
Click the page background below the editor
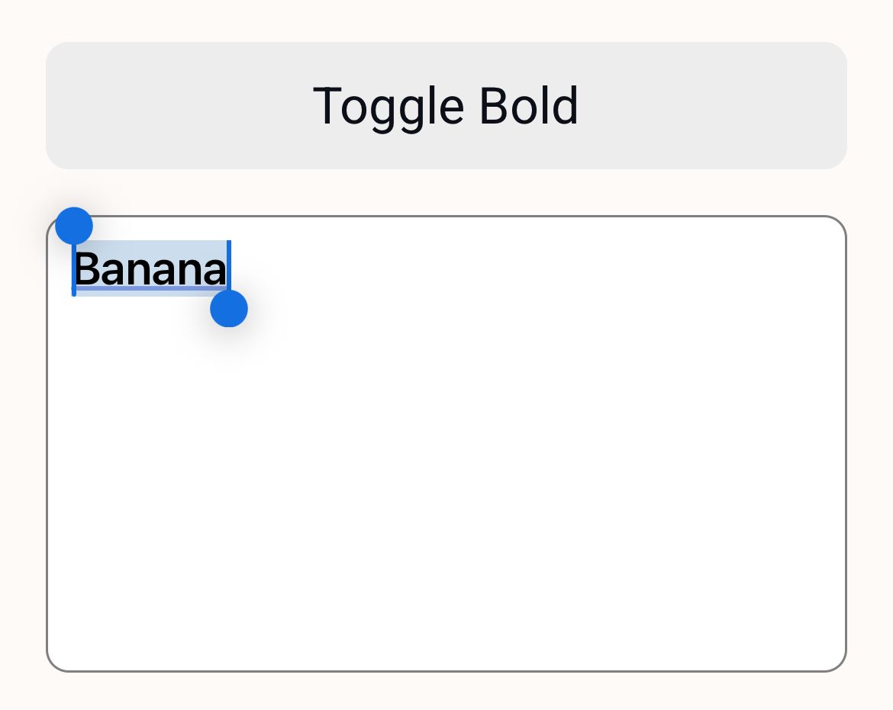point(446,692)
